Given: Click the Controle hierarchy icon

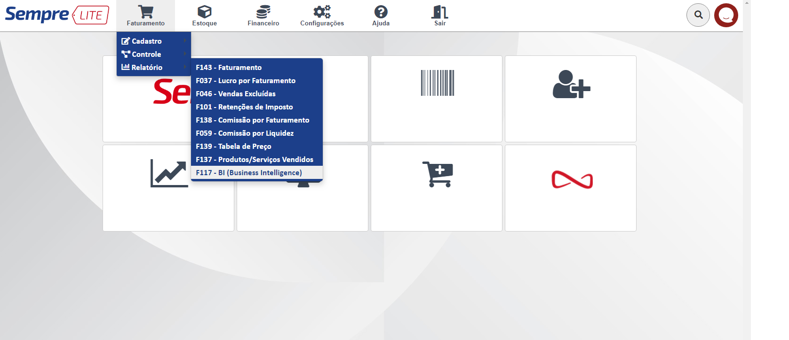Looking at the screenshot, I should tap(126, 54).
